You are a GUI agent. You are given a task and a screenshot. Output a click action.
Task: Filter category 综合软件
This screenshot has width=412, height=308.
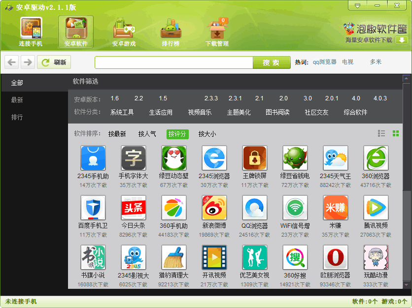coord(355,112)
